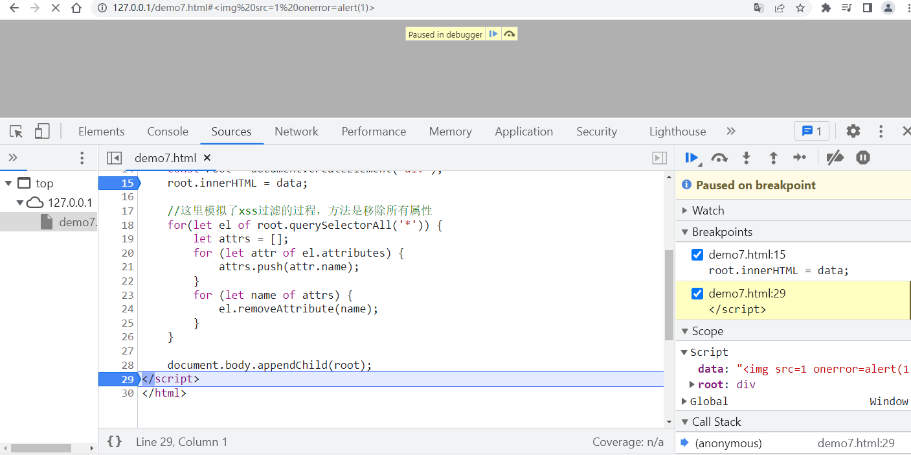Collapse the top frame tree node
911x455 pixels.
(8, 183)
